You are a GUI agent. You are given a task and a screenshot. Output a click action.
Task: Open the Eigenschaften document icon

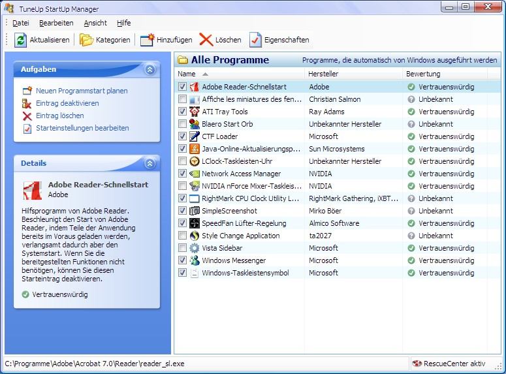click(255, 40)
